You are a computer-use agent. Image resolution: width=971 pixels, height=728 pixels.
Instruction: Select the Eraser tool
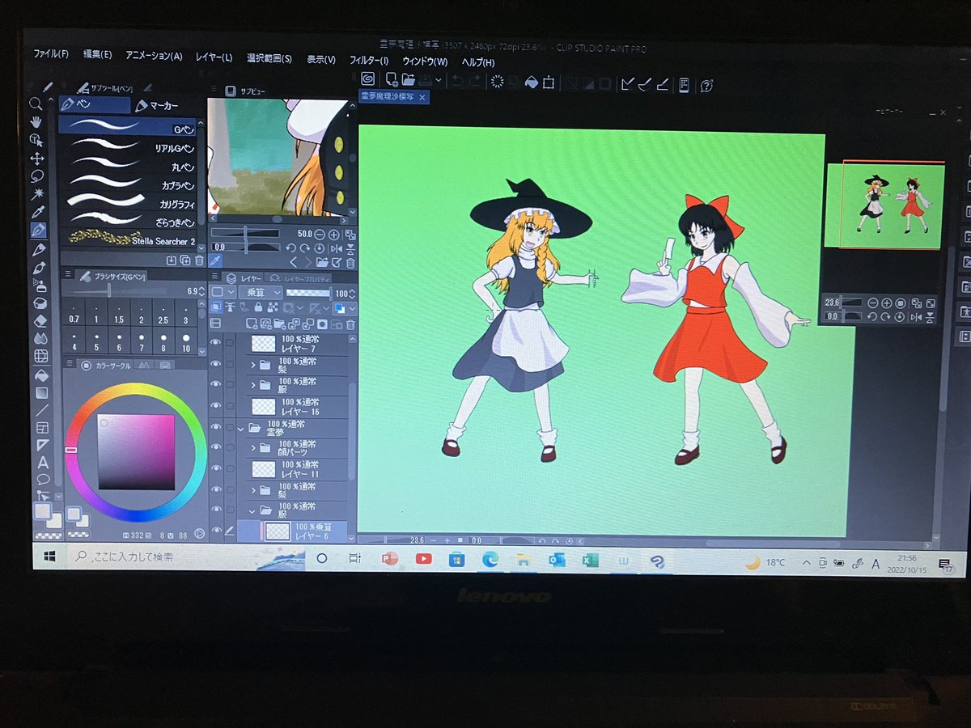click(x=40, y=320)
